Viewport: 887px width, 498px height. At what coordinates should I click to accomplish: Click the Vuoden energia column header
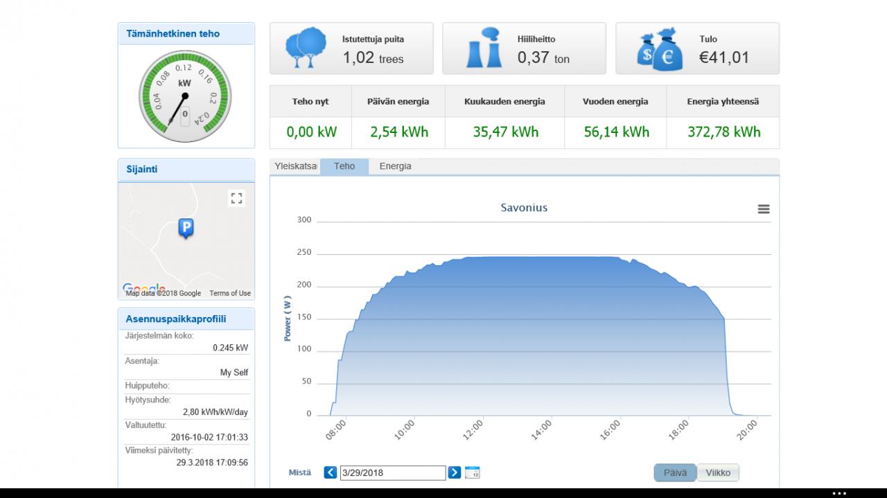click(x=615, y=102)
